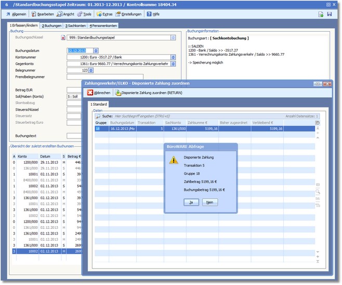Viewport: 342px width, 285px height.
Task: Click the Ja button in the dialog
Action: click(x=191, y=202)
